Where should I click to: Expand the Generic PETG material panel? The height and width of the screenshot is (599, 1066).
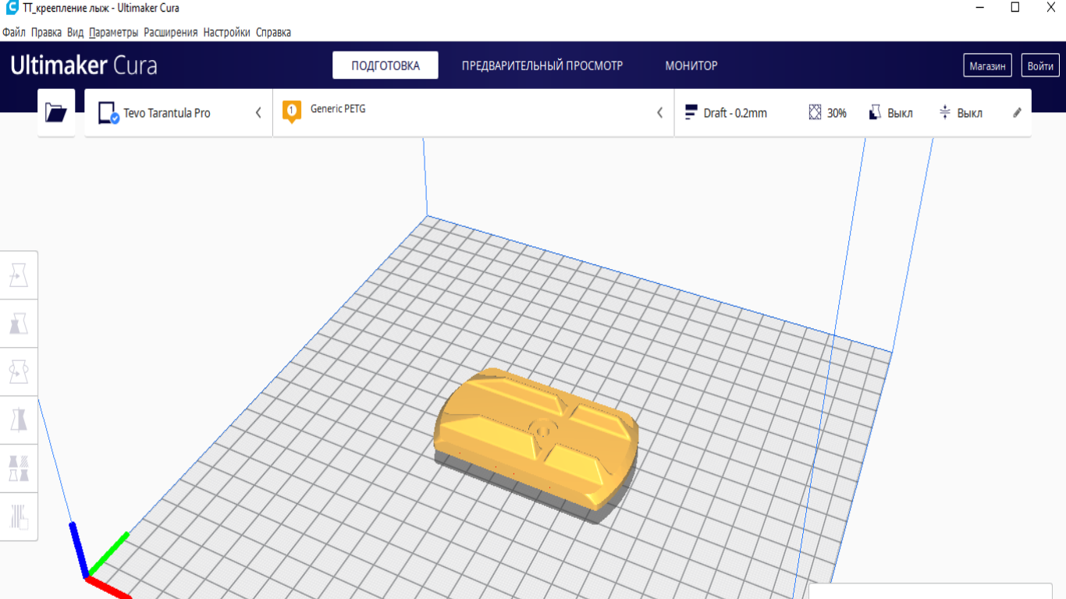(474, 113)
